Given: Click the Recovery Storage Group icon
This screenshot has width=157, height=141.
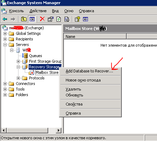Looking at the screenshot, I should [25, 67].
